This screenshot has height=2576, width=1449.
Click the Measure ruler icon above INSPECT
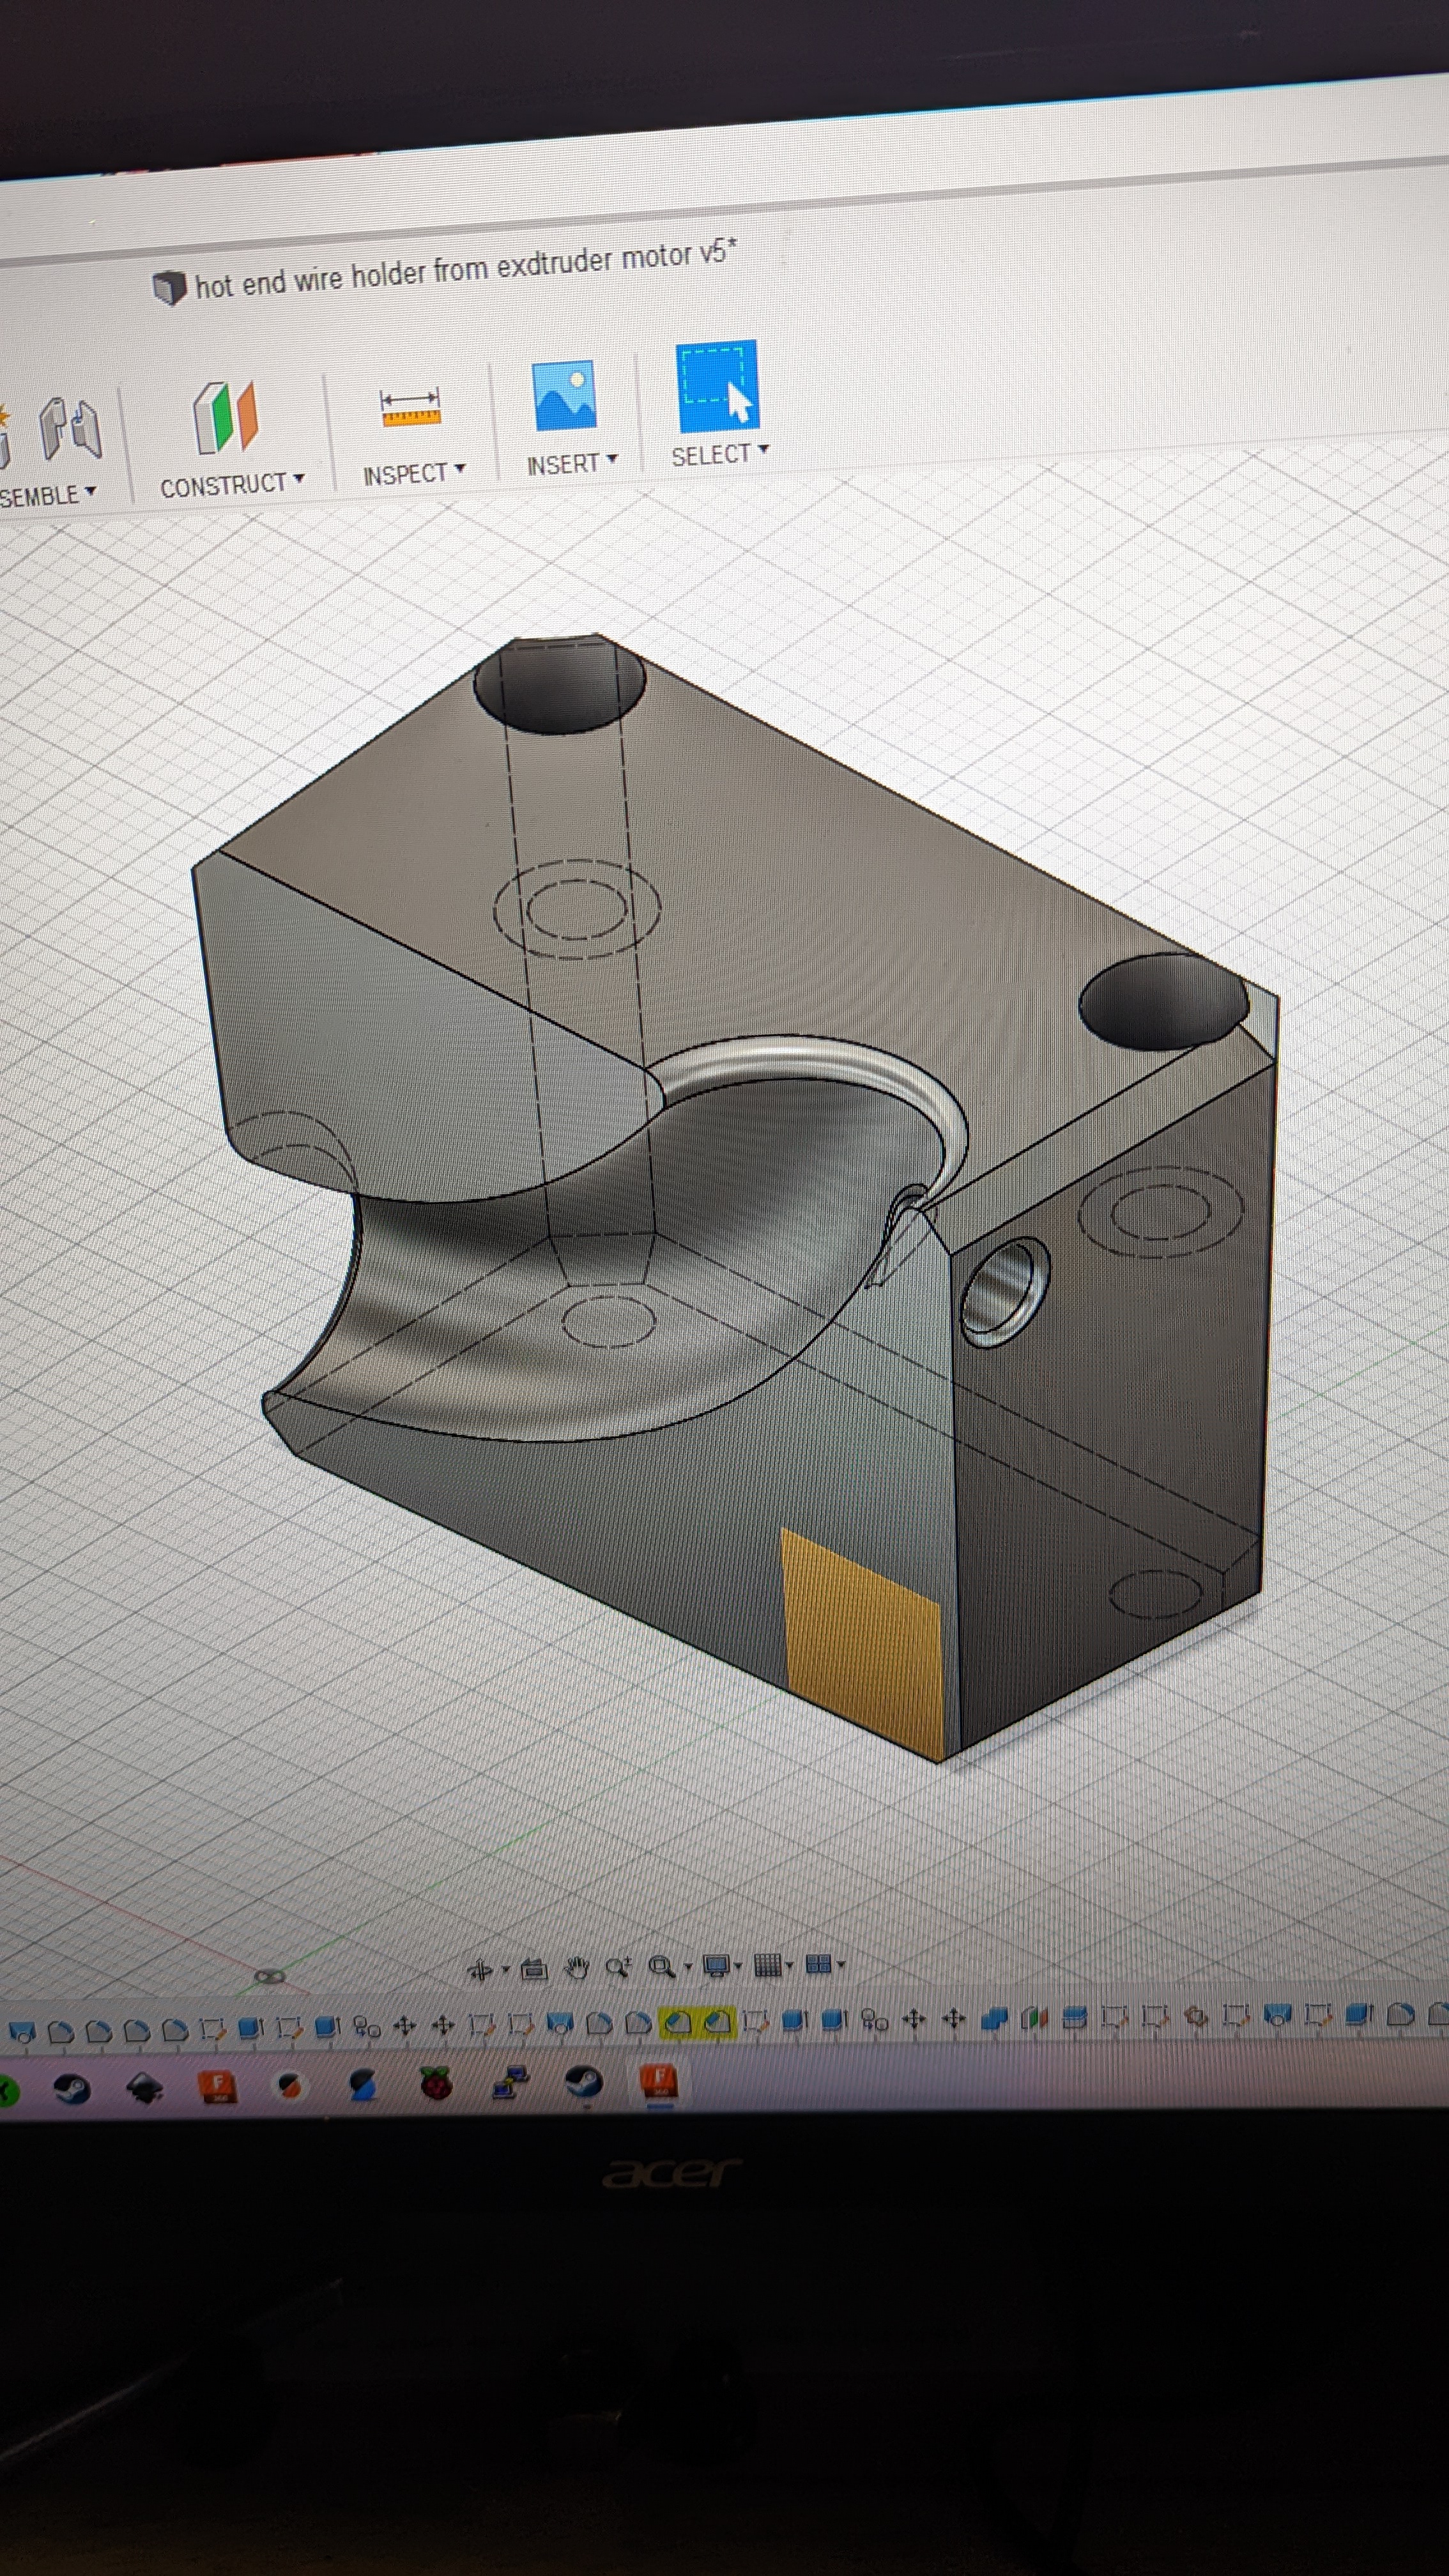click(x=410, y=407)
